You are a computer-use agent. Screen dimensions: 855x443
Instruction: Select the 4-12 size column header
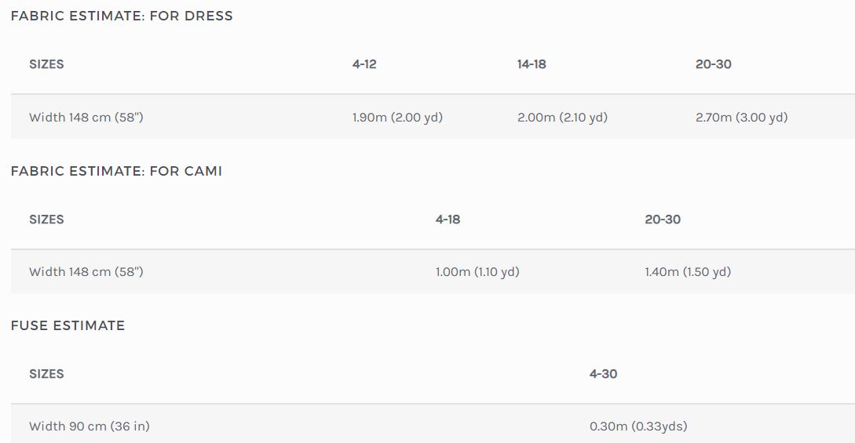[x=364, y=64]
